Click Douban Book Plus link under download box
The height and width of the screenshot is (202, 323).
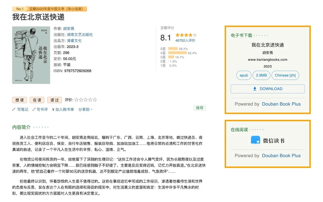click(281, 104)
